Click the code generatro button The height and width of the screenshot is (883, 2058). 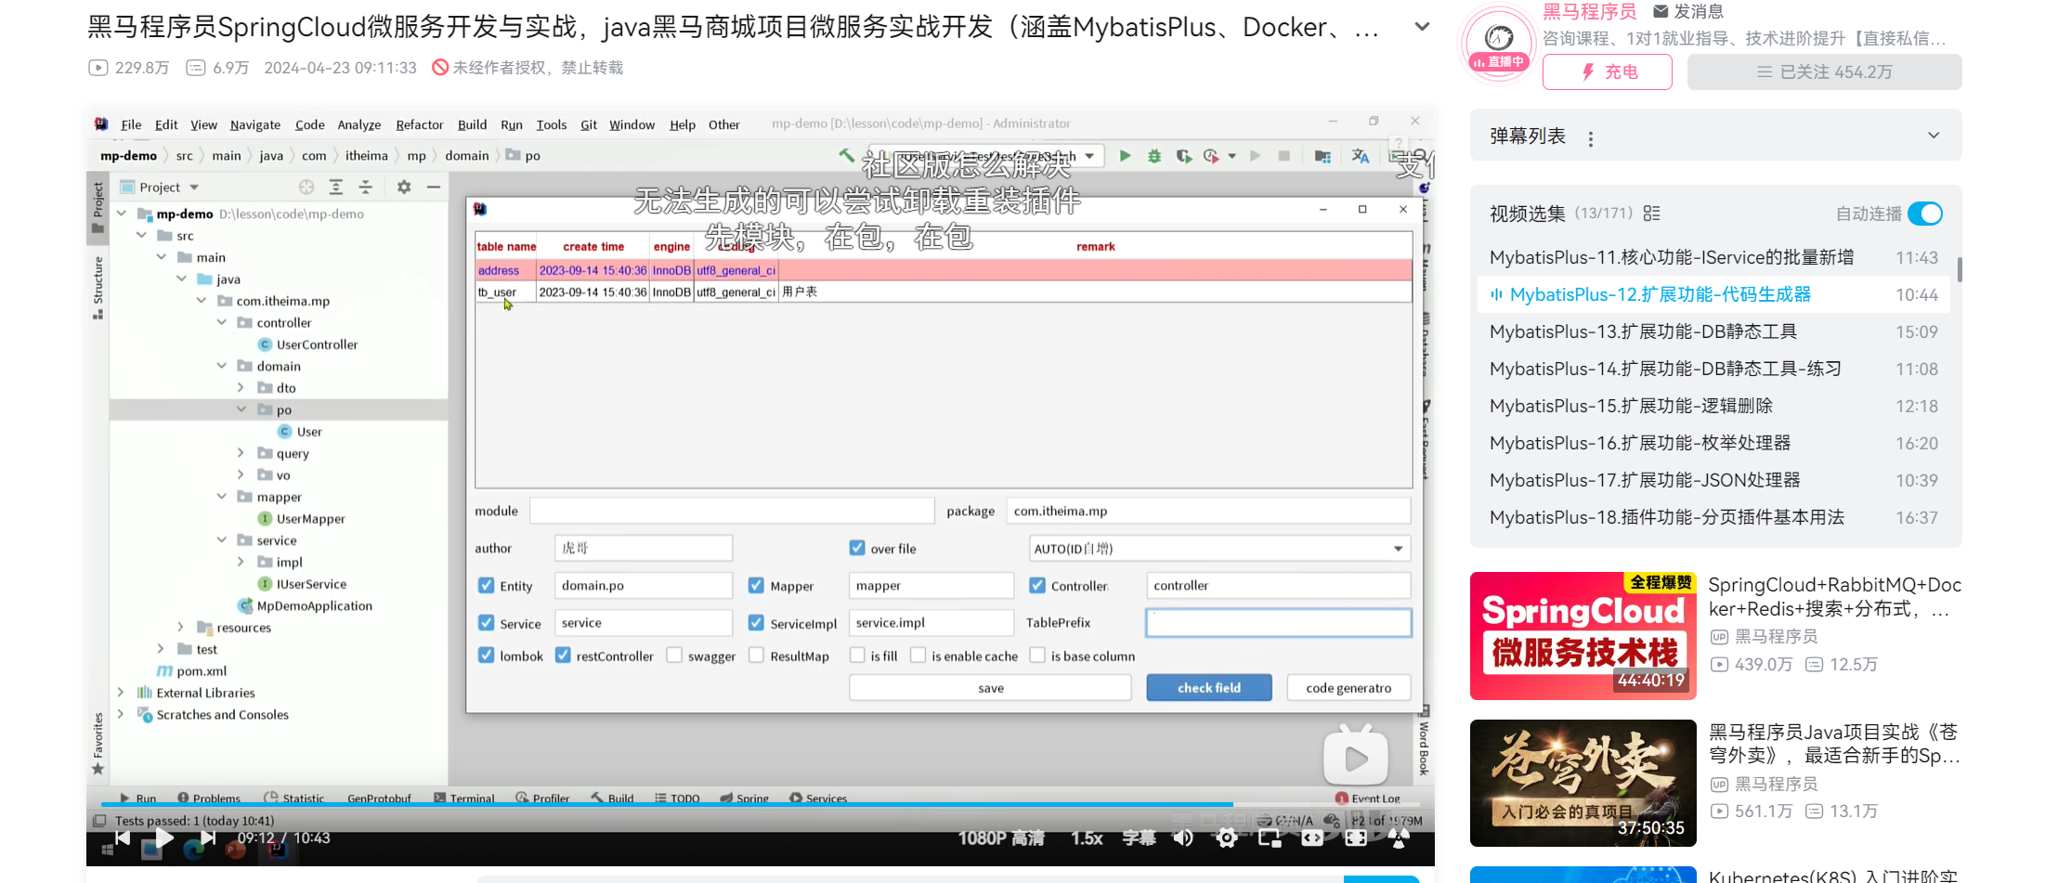click(1348, 687)
